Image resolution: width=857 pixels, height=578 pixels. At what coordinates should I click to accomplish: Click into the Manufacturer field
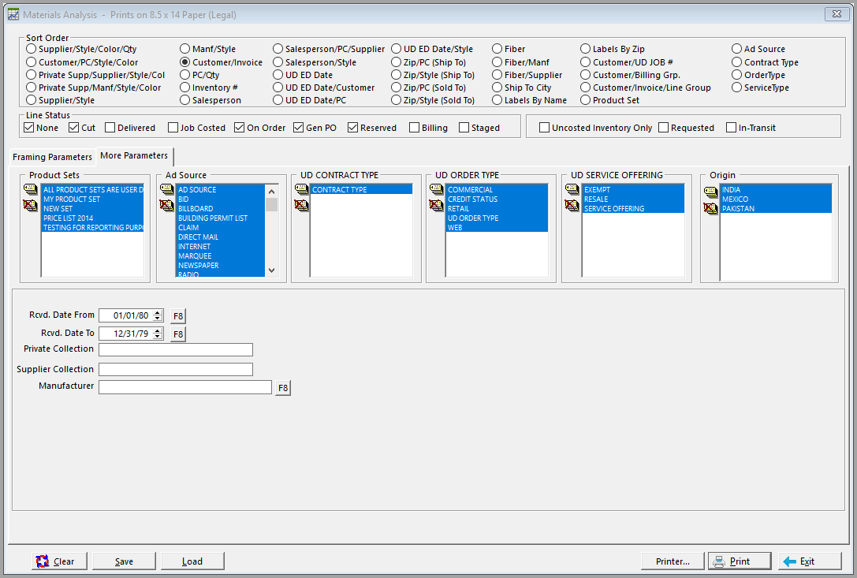185,387
